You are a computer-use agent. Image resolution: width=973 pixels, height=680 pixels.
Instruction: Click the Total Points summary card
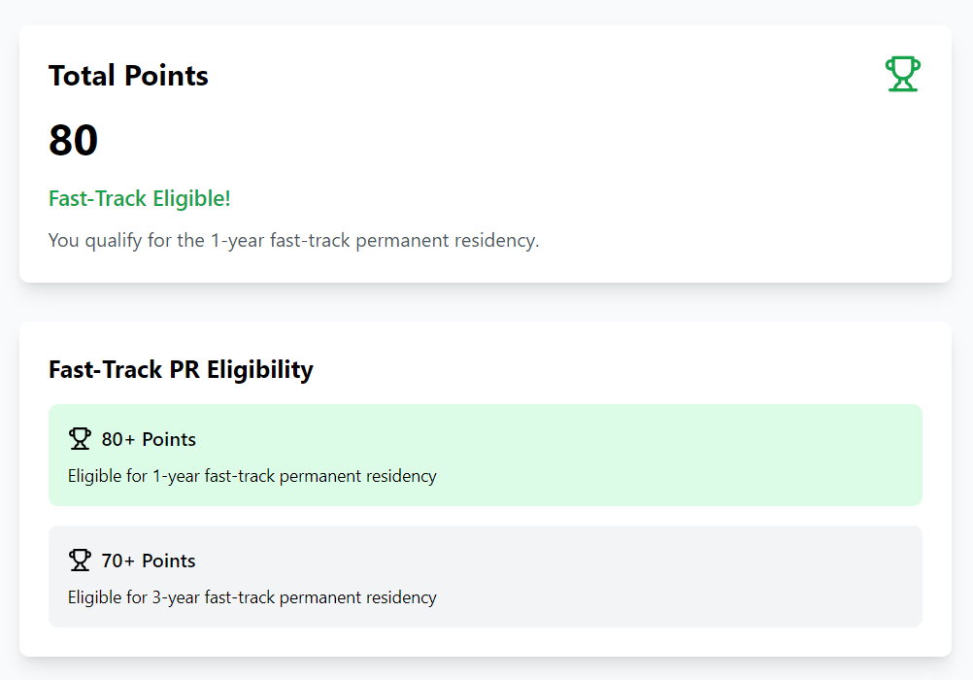click(486, 154)
